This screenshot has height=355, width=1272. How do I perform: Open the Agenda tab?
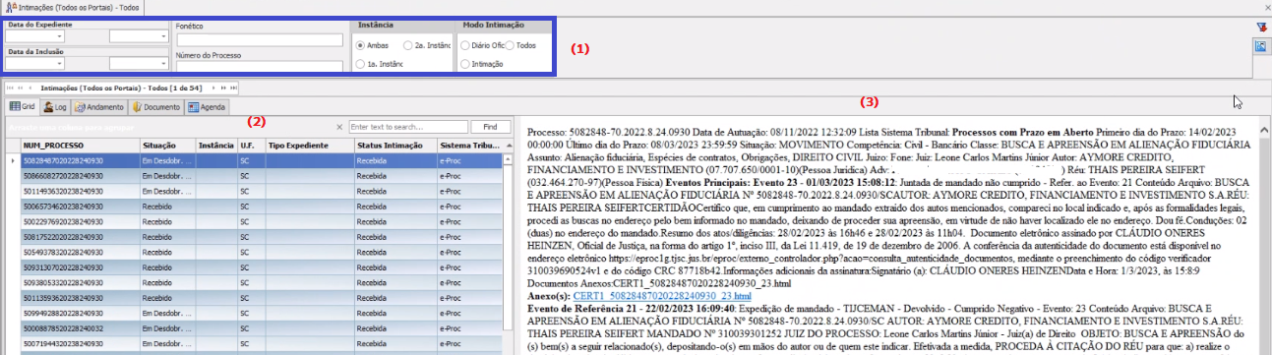208,106
